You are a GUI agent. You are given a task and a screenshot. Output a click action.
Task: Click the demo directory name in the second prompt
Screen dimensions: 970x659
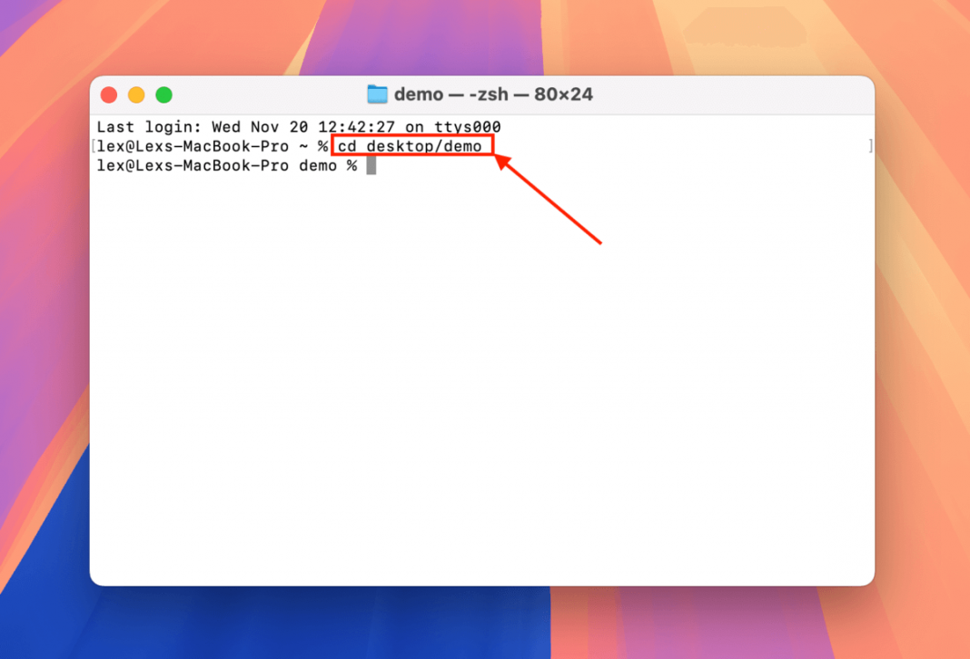click(x=319, y=165)
